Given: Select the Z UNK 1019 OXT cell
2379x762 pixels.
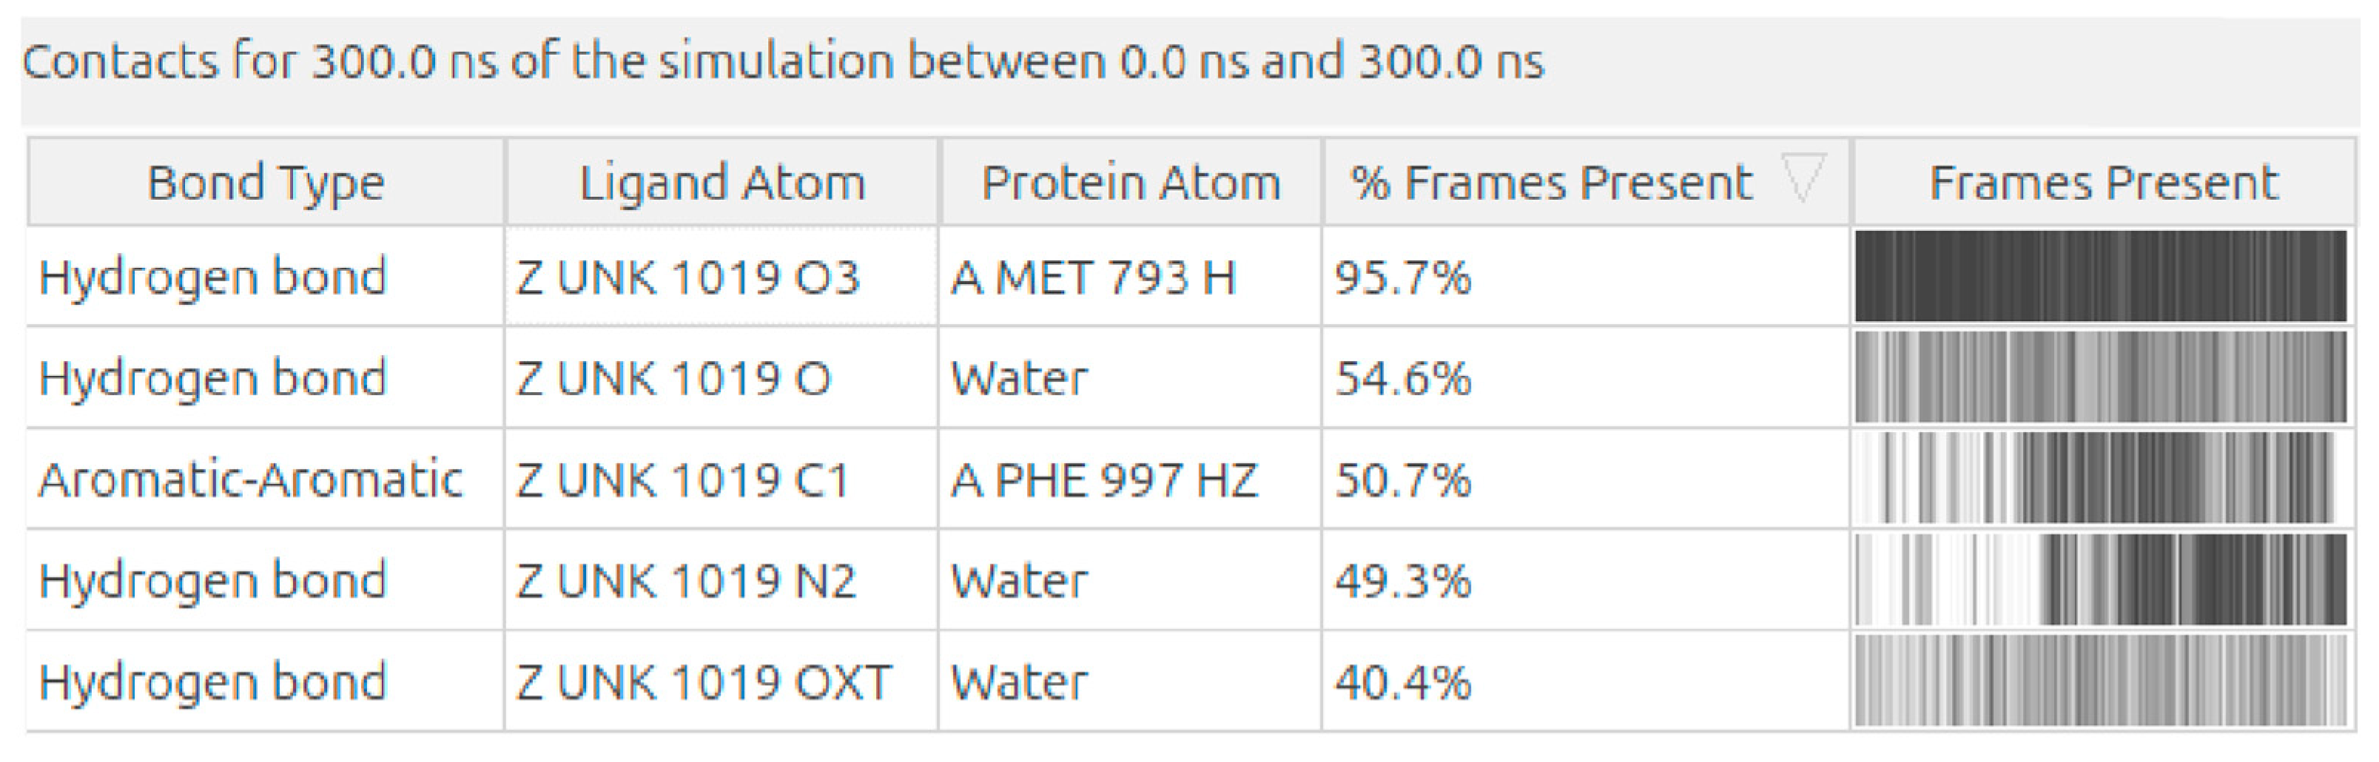Looking at the screenshot, I should pyautogui.click(x=704, y=681).
